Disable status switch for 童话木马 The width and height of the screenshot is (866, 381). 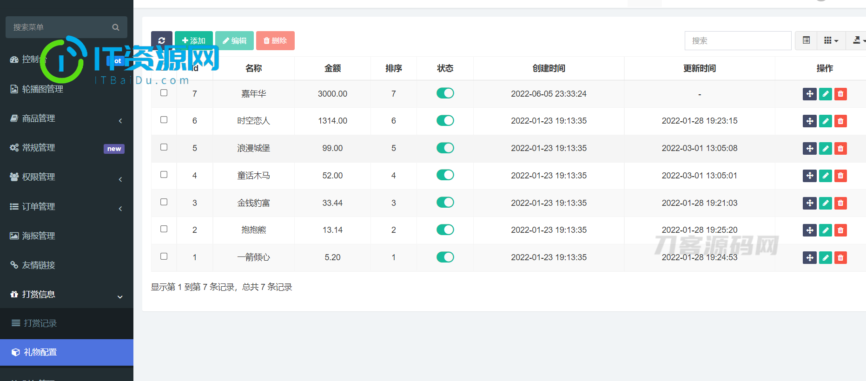(445, 175)
